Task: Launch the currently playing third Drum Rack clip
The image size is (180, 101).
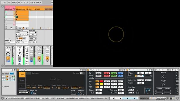Action: 17,17
